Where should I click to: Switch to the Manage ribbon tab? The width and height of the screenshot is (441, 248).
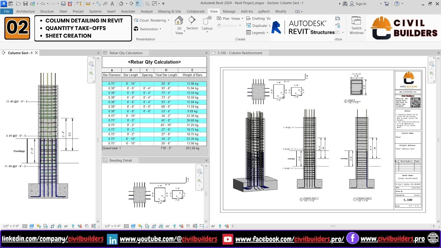(229, 11)
